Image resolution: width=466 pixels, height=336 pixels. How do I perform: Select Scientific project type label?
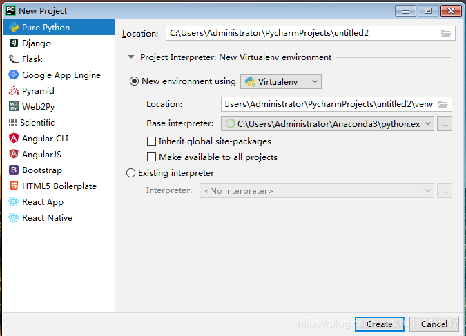tap(37, 122)
